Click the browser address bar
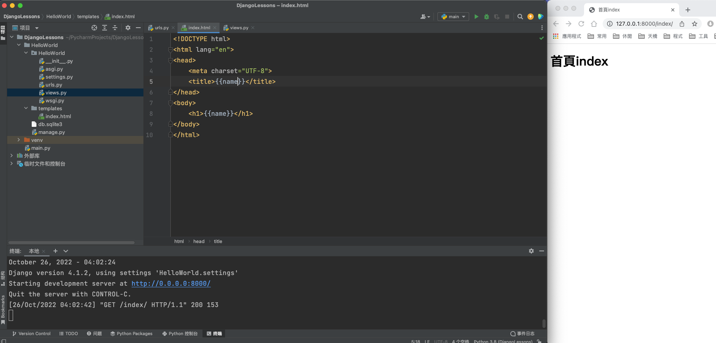Image resolution: width=716 pixels, height=343 pixels. (x=644, y=24)
